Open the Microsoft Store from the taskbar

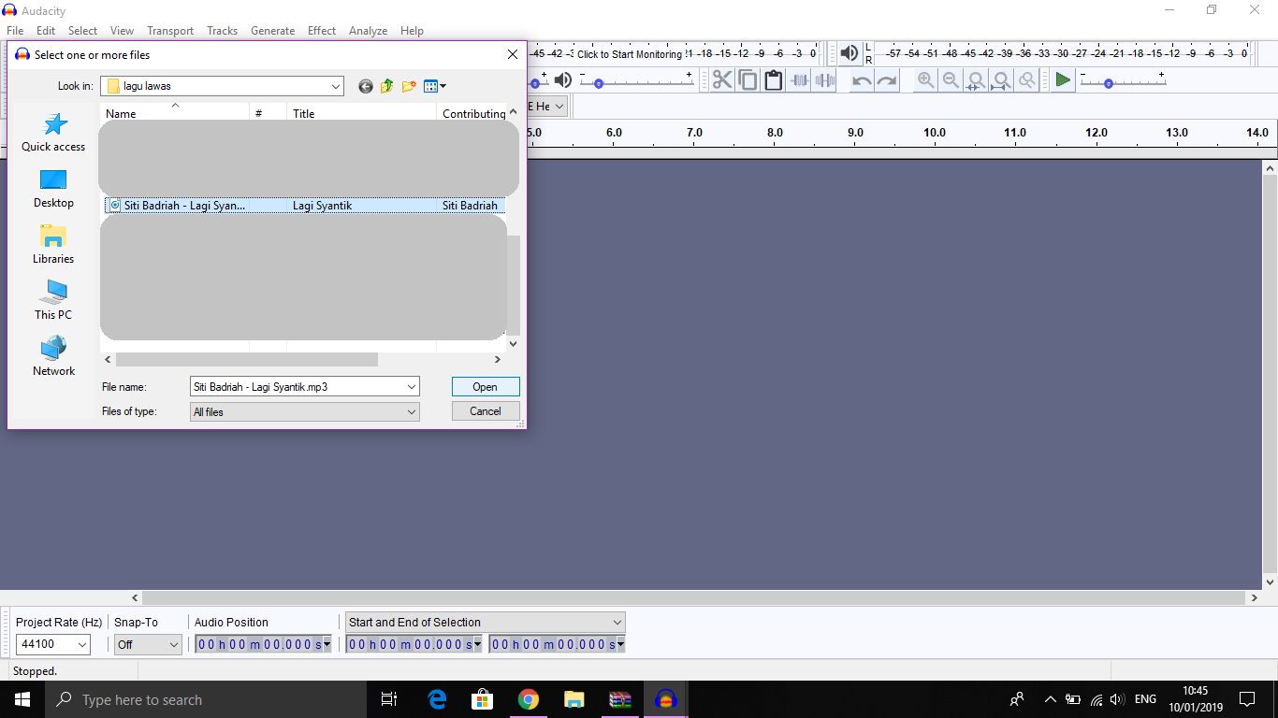[483, 699]
